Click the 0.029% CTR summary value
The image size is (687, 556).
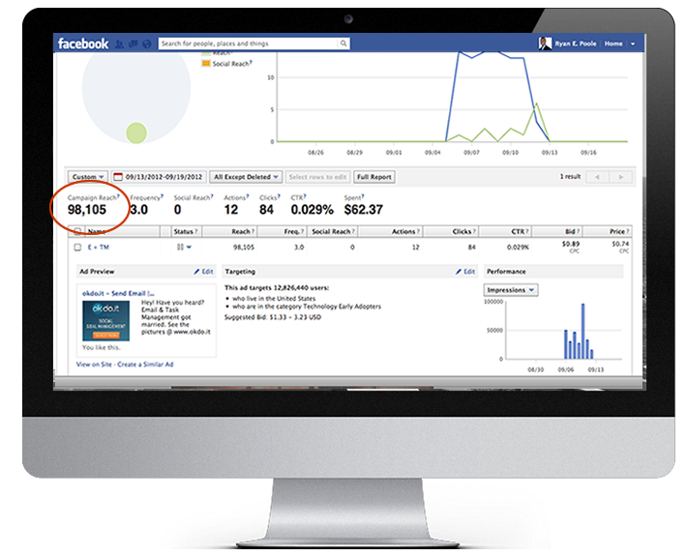coord(312,210)
